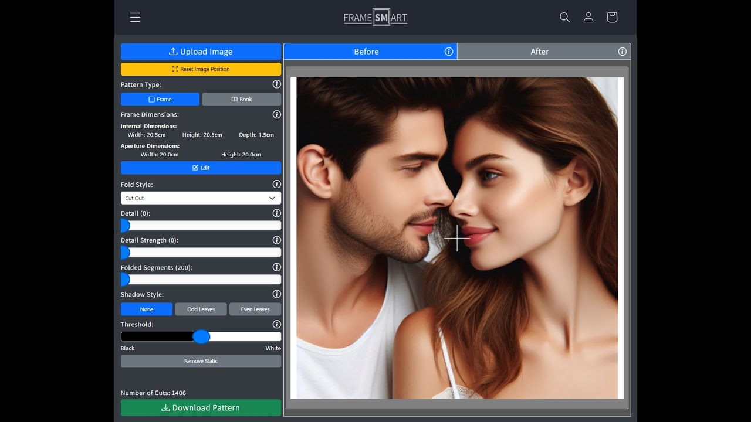Open the hamburger menu
This screenshot has height=422, width=751.
pos(135,18)
